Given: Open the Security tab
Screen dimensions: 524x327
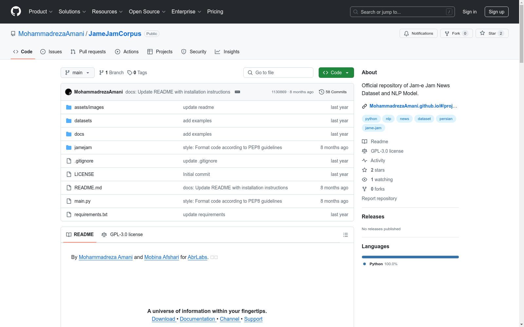Looking at the screenshot, I should pos(194,52).
